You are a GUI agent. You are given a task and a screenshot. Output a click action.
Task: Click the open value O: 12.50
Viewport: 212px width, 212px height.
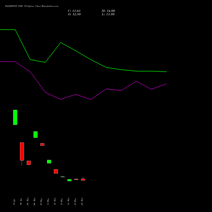74,14
